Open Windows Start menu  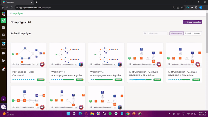pyautogui.click(x=68, y=114)
